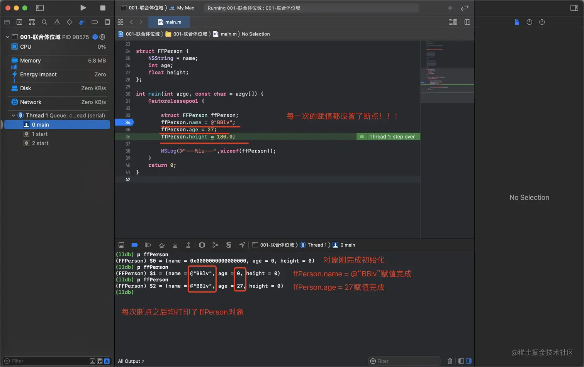Select the Quick Help inspector tab
Image resolution: width=584 pixels, height=367 pixels.
pyautogui.click(x=542, y=22)
